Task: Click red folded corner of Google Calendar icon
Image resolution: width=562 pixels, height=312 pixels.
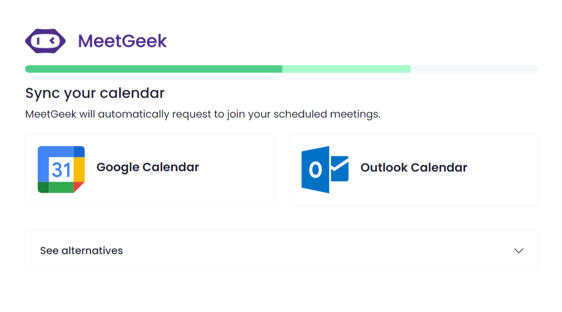Action: (x=79, y=187)
